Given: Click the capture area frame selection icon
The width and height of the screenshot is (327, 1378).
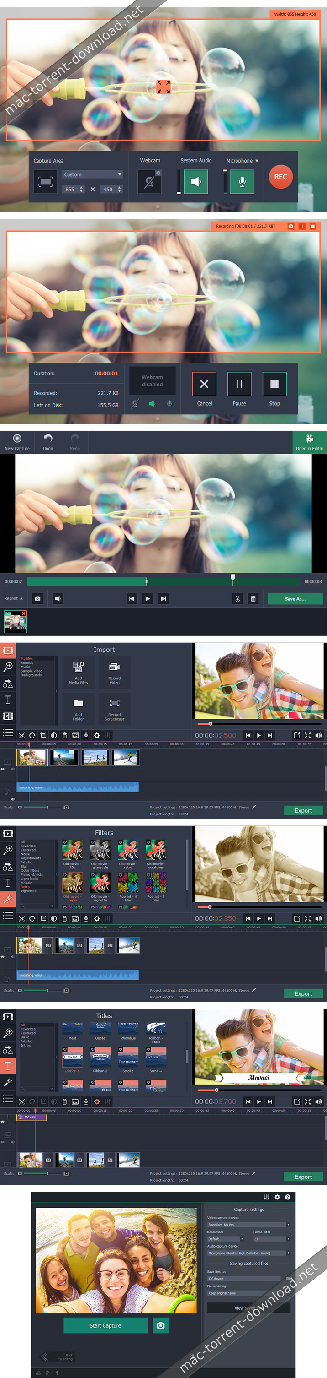Looking at the screenshot, I should point(46,182).
